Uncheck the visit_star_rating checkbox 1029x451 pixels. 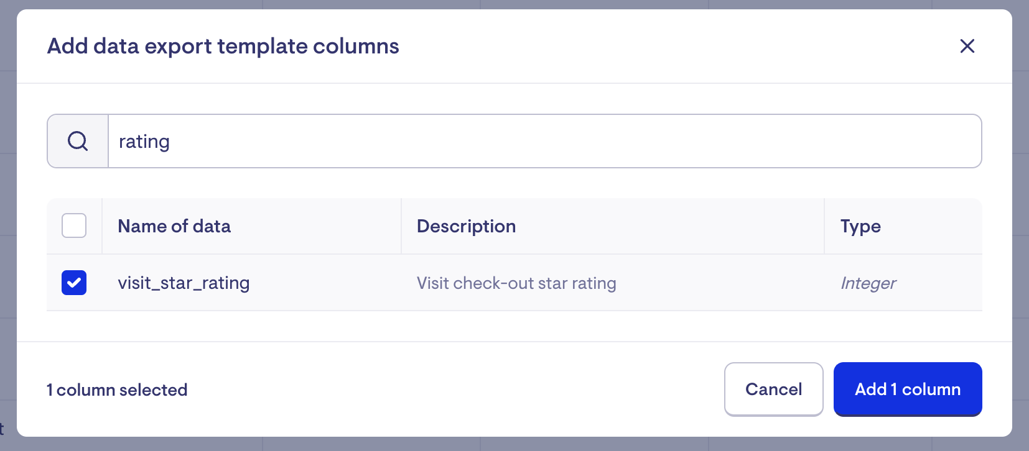point(74,283)
